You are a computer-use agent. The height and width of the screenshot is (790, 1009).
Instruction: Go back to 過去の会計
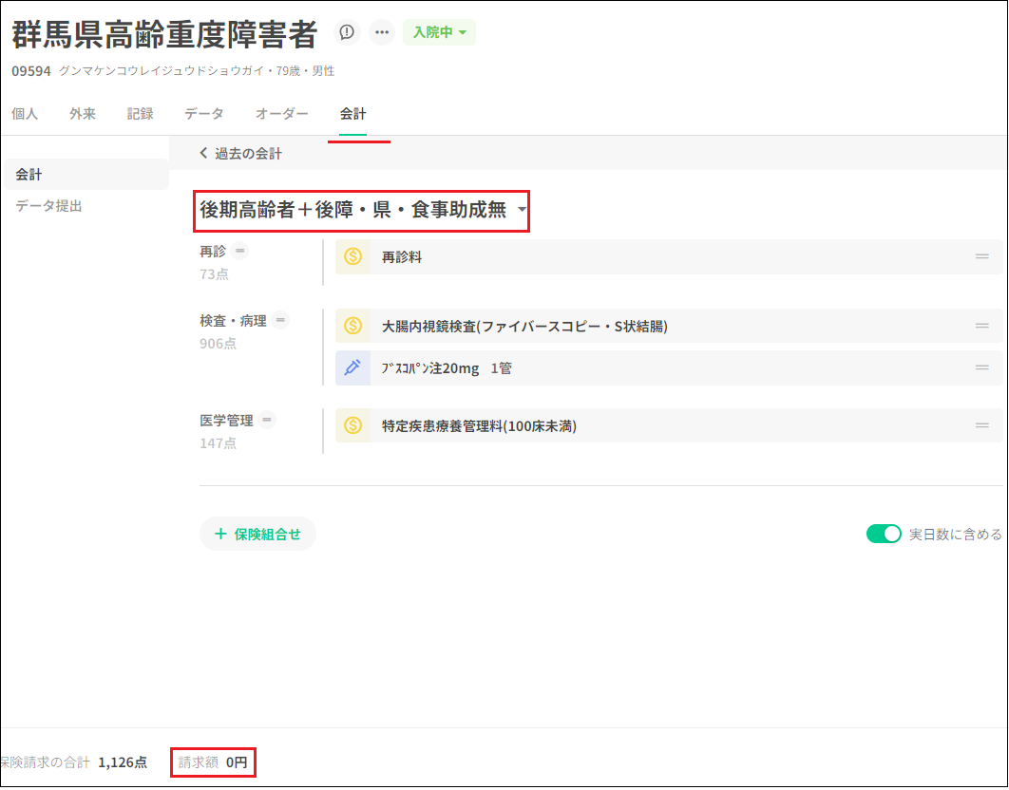tap(240, 154)
